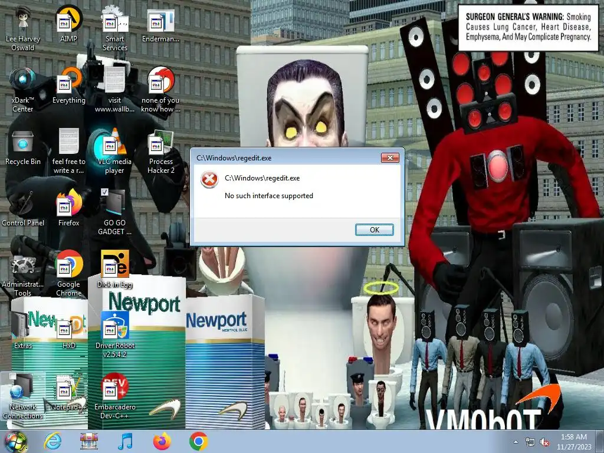Select the 'feel free to write a r...' file
The image size is (604, 453).
[x=68, y=151]
